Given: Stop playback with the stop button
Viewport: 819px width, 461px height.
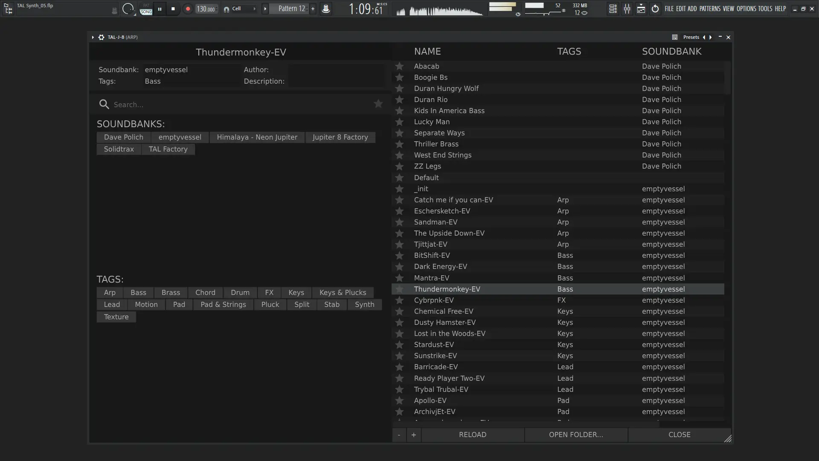Looking at the screenshot, I should click(x=173, y=9).
